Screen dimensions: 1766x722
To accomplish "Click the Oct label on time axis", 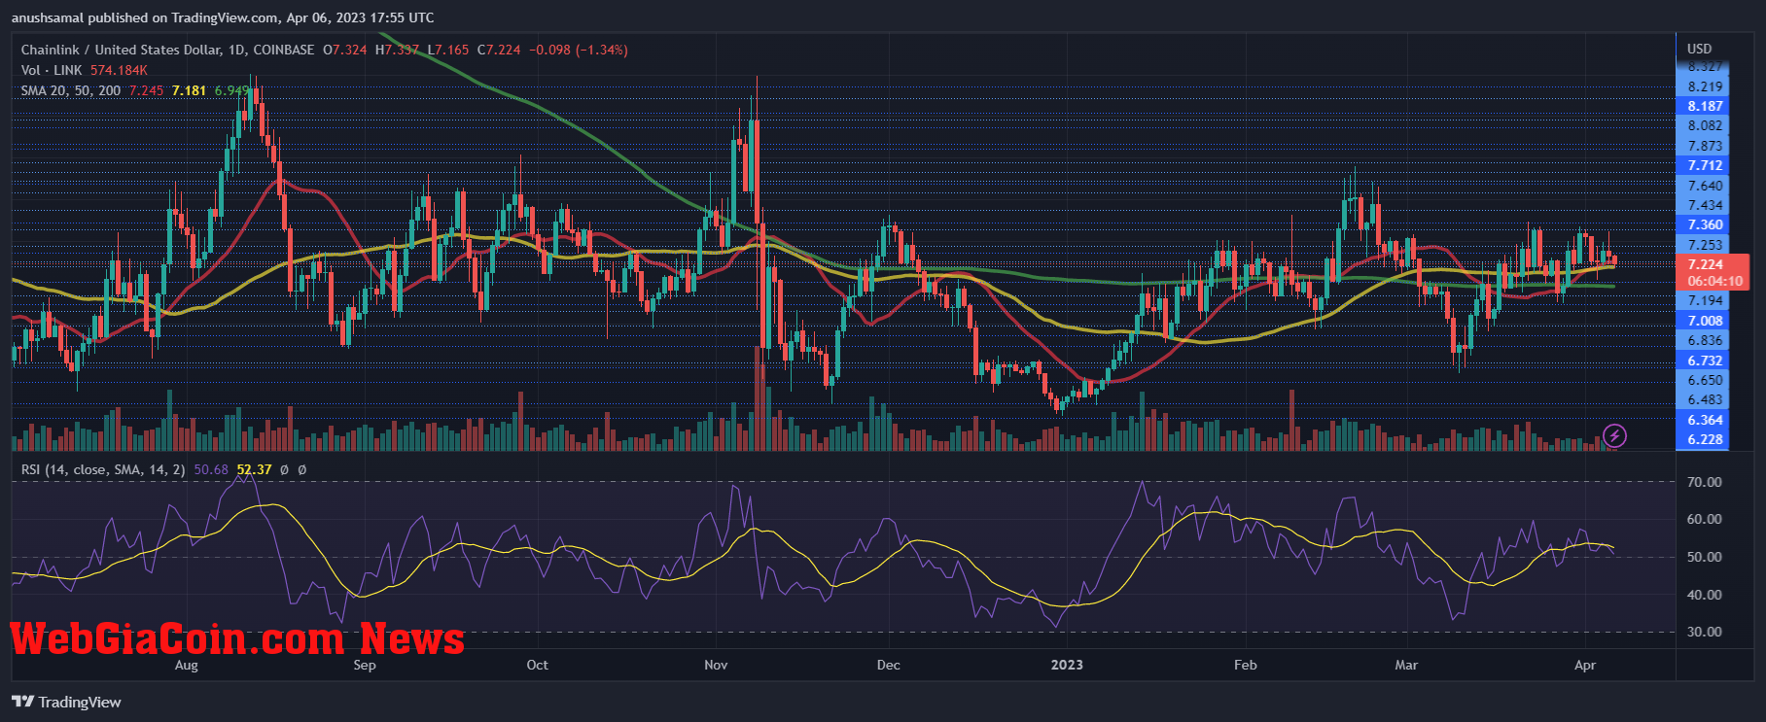I will point(537,666).
